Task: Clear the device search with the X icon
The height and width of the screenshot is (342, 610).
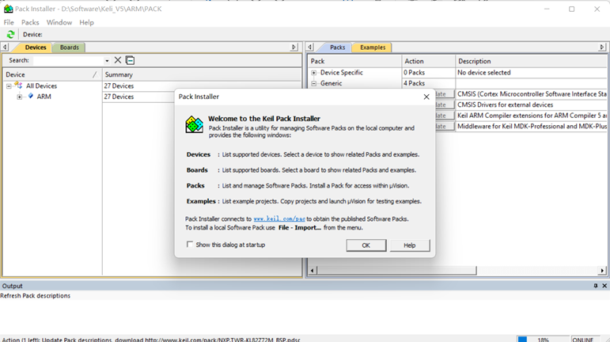Action: 117,60
